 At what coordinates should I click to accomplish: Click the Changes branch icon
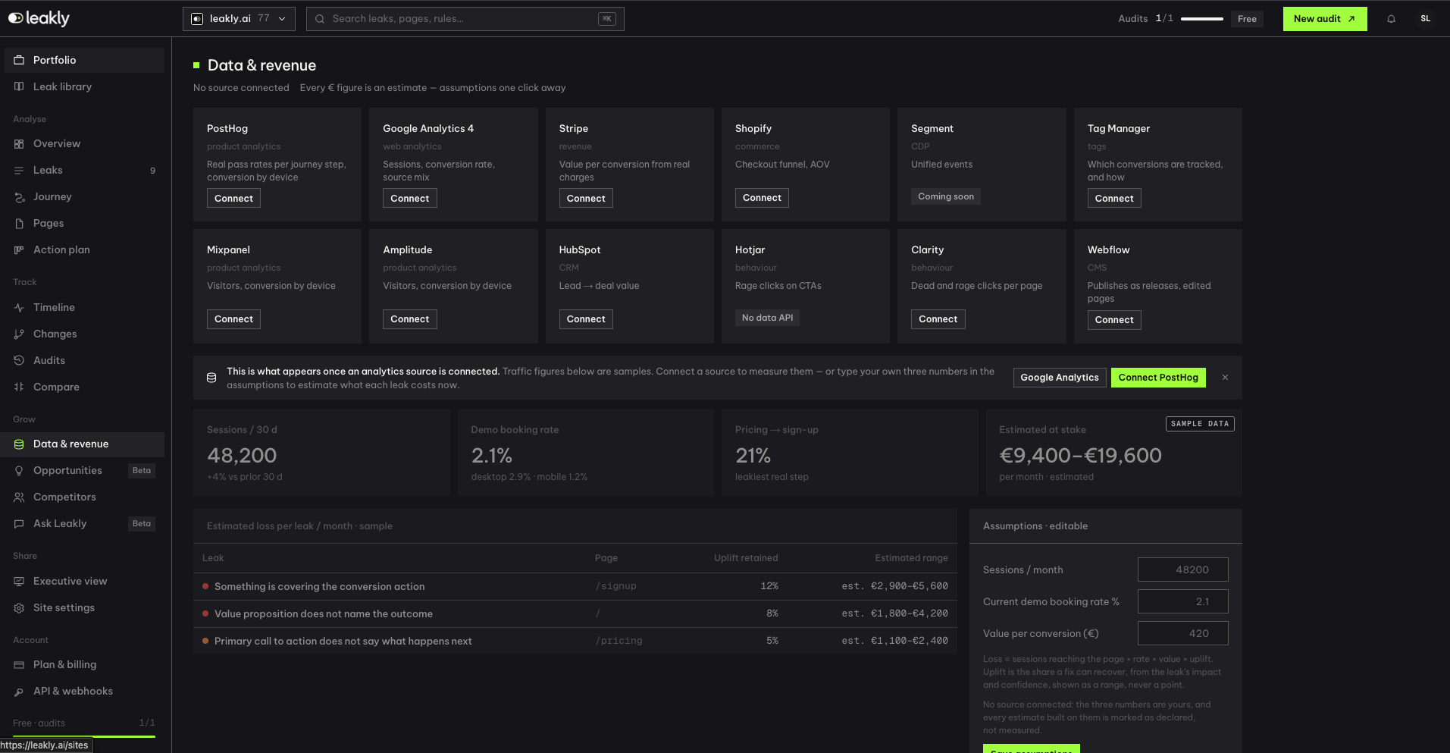coord(19,334)
